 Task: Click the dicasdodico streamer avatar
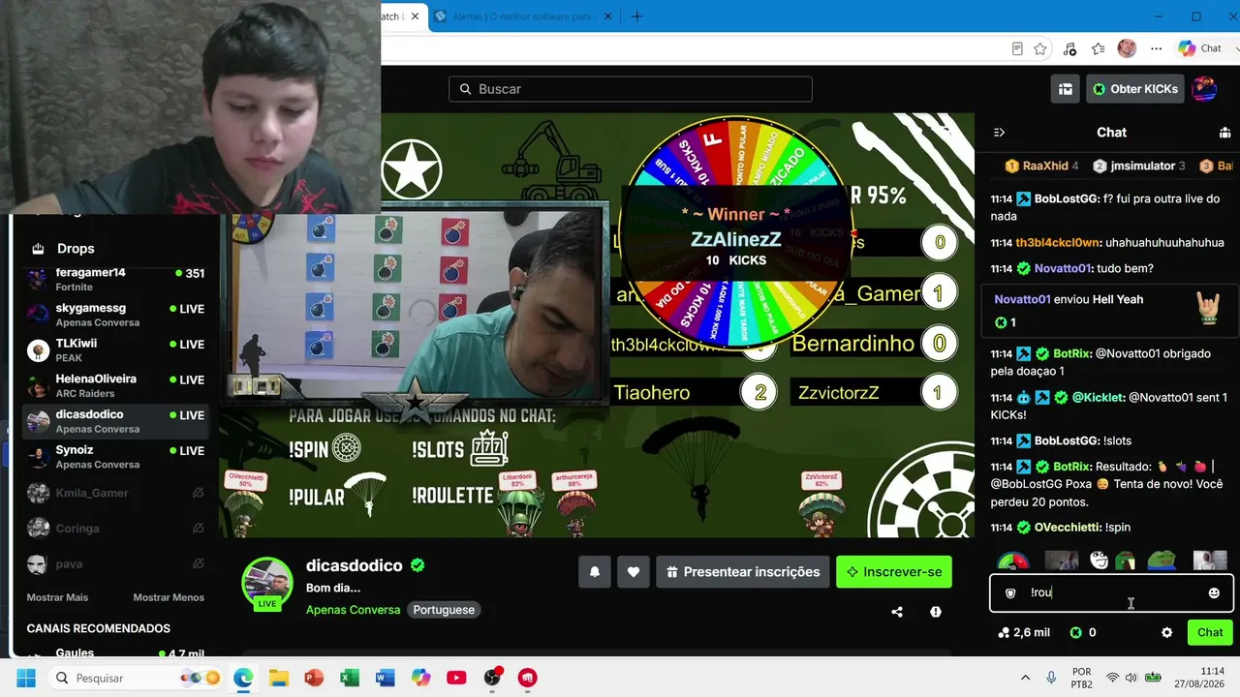[x=266, y=584]
